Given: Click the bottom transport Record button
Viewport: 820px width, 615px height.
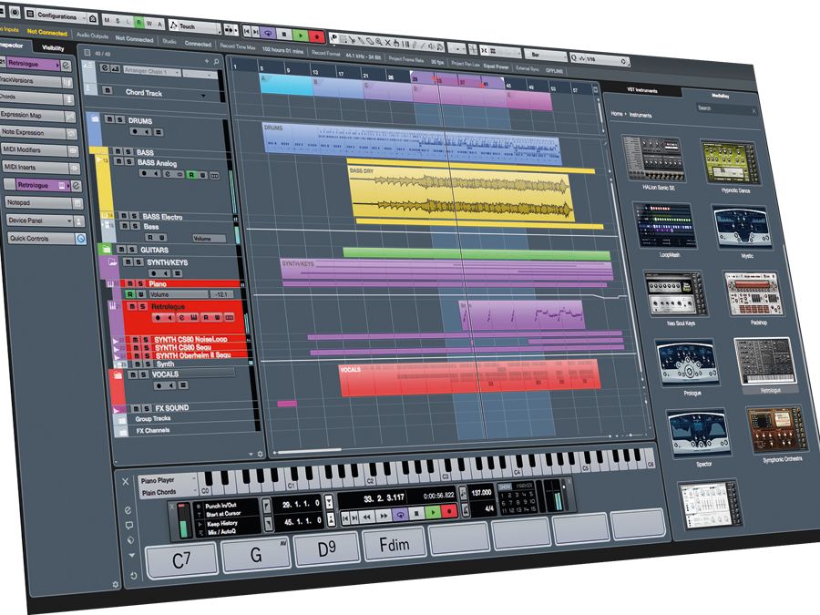Looking at the screenshot, I should pos(448,511).
